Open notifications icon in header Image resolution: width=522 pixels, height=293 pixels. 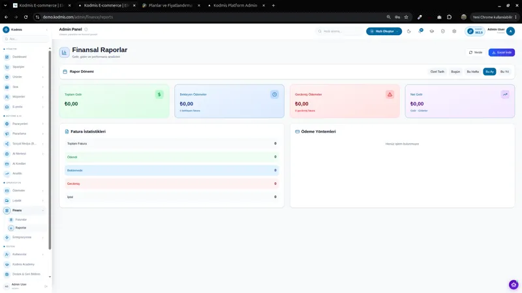[420, 31]
